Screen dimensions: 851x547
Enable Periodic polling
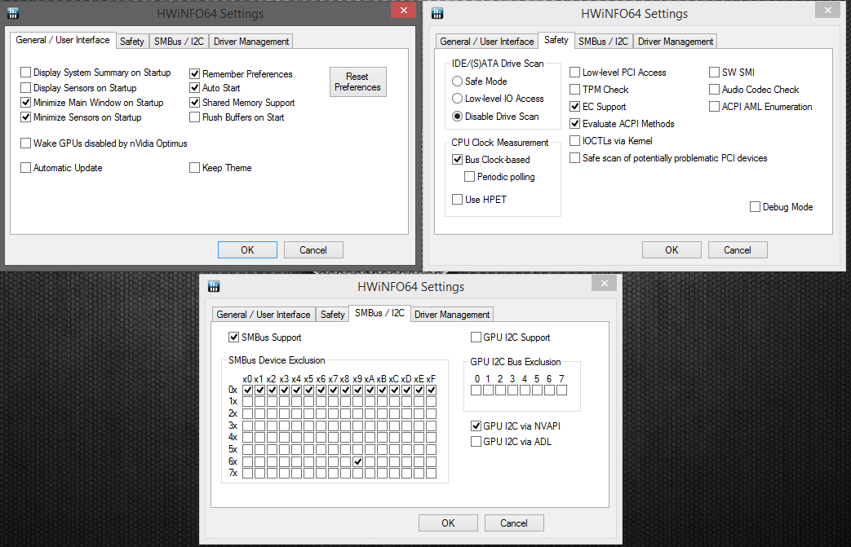(500, 177)
